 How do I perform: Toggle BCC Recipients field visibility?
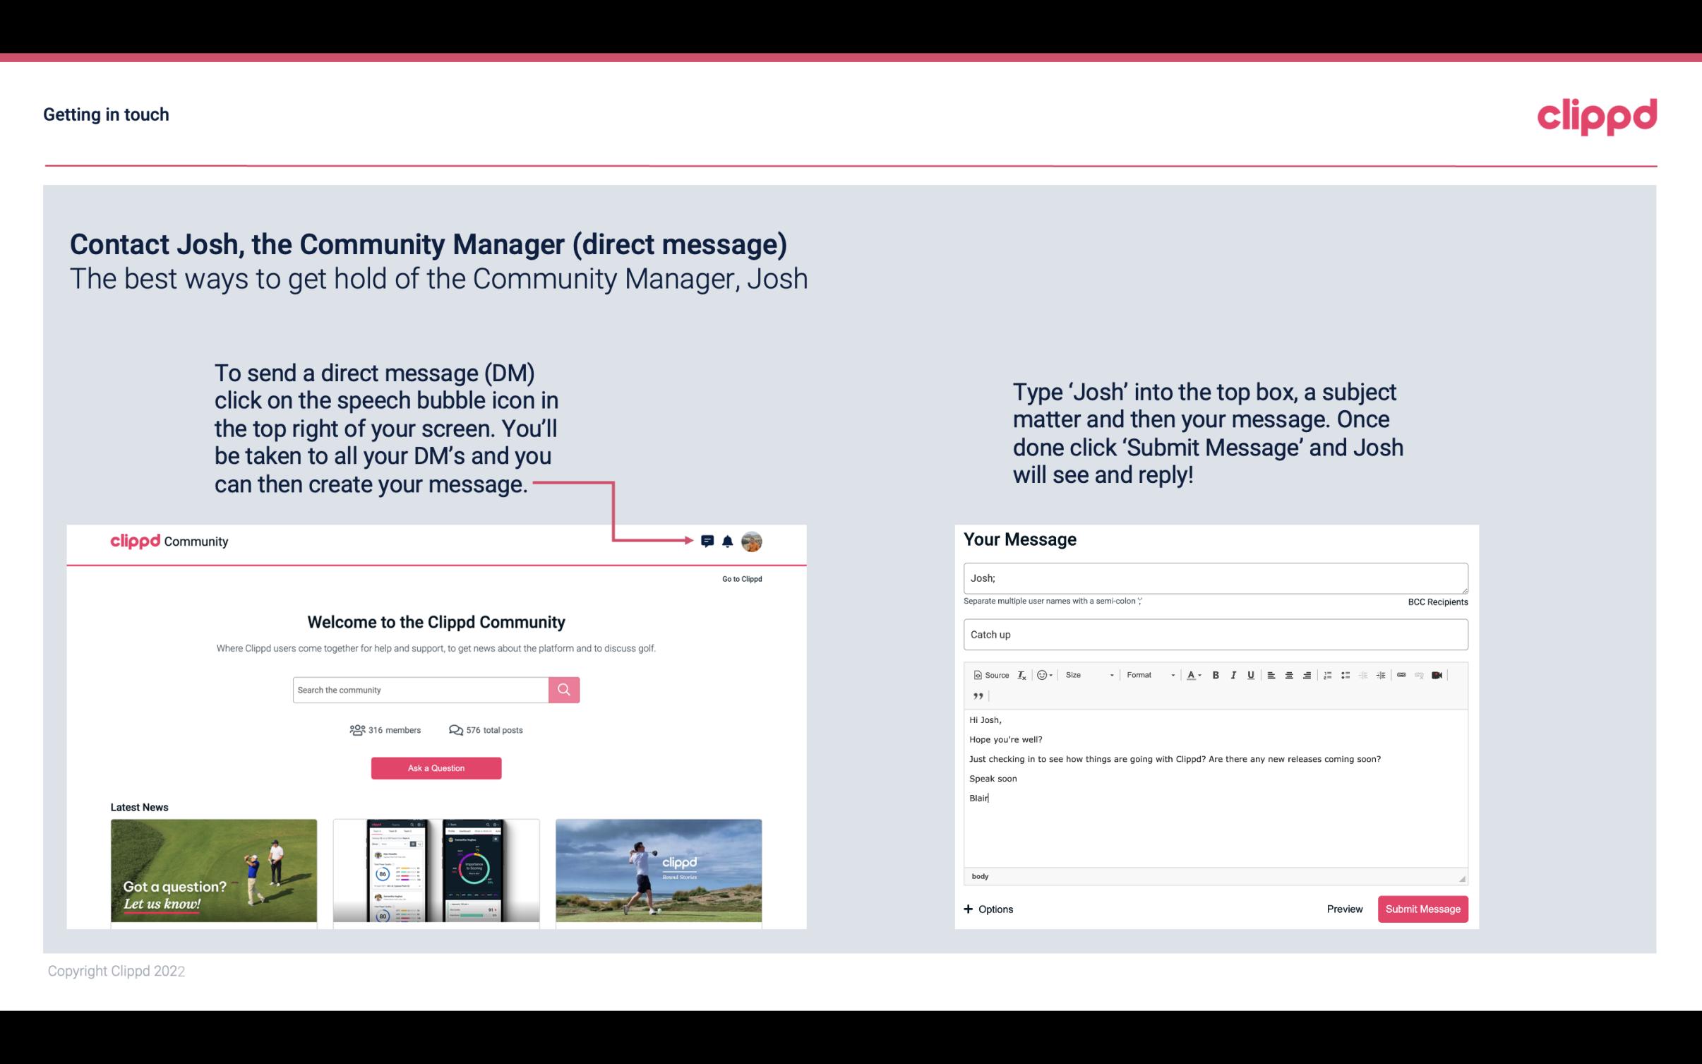tap(1437, 602)
